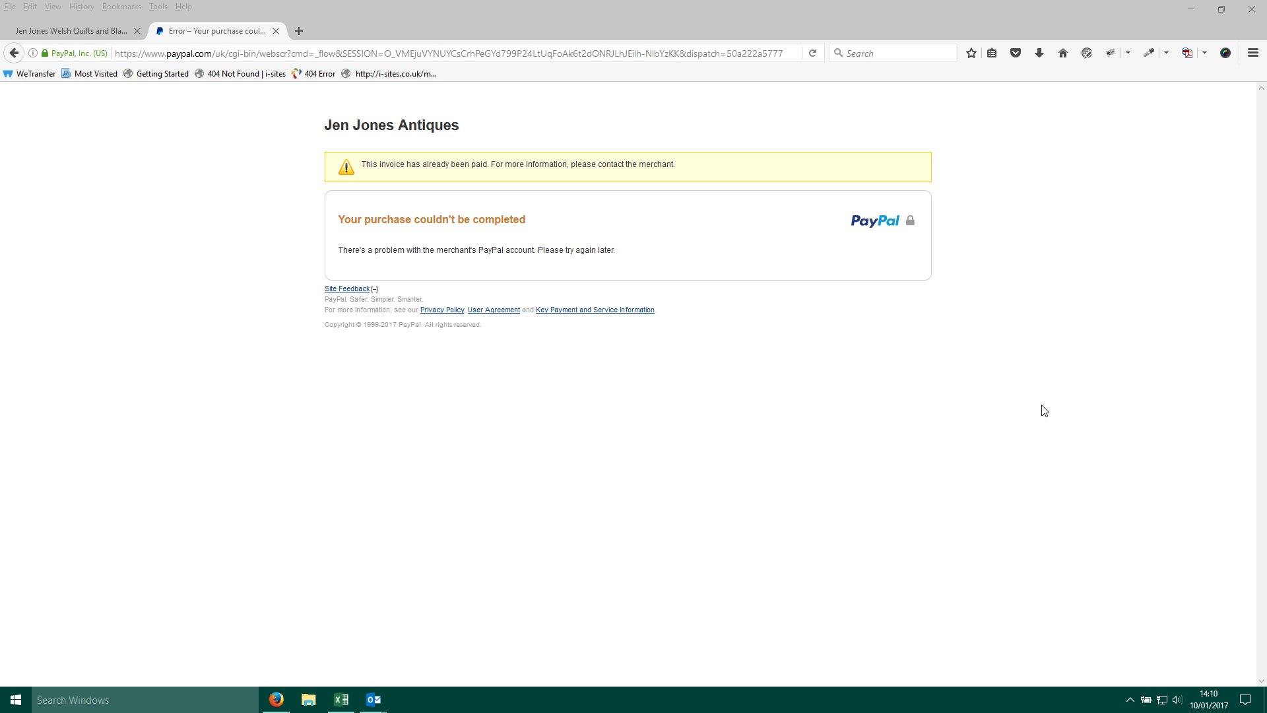The image size is (1267, 713).
Task: Go to the Firefox home page
Action: click(x=1063, y=53)
